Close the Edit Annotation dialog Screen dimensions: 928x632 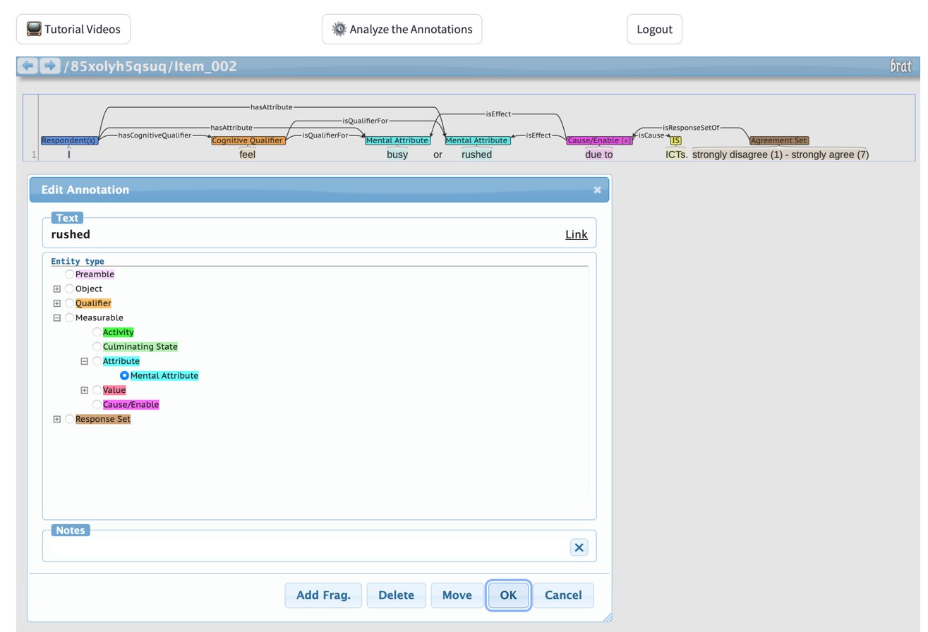click(x=598, y=190)
